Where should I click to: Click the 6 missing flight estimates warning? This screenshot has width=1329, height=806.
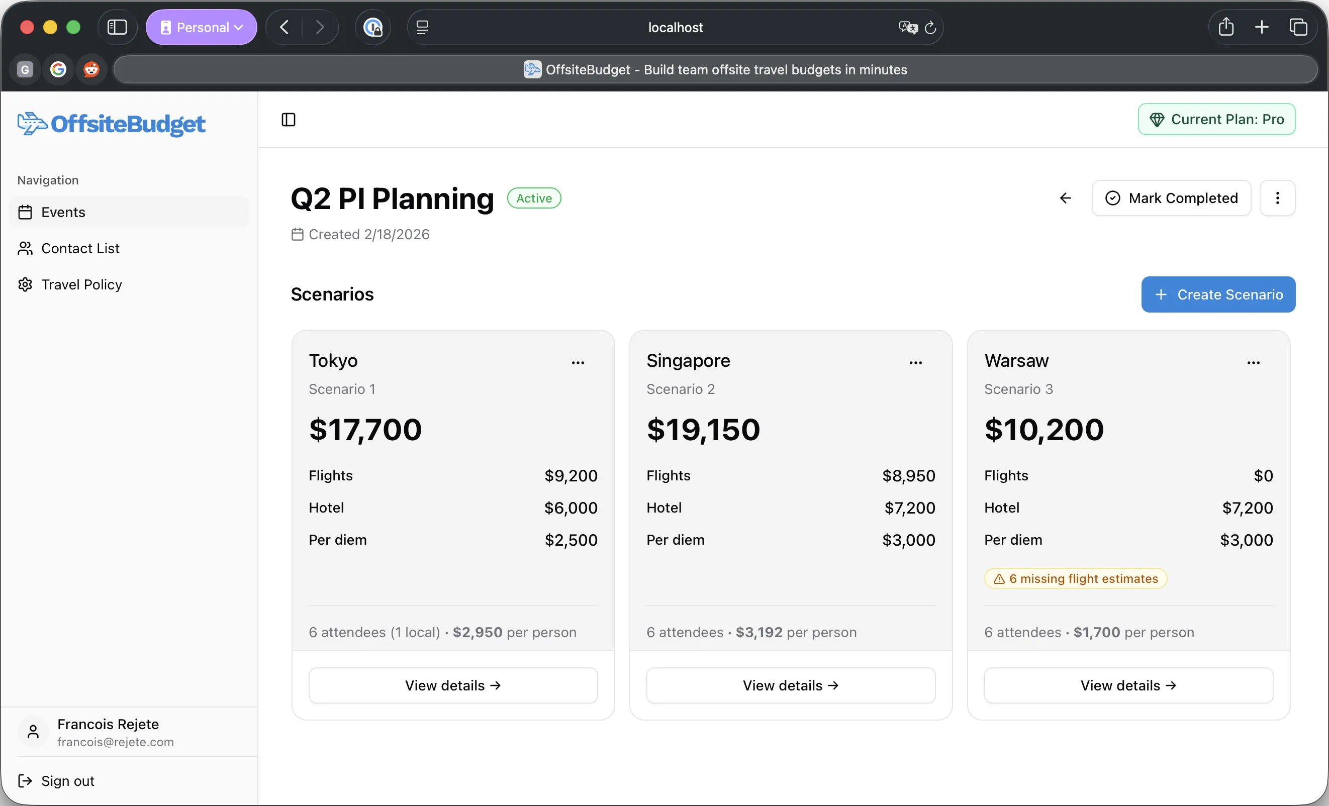coord(1075,578)
